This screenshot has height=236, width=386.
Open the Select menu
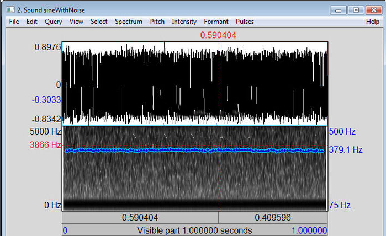click(x=99, y=22)
